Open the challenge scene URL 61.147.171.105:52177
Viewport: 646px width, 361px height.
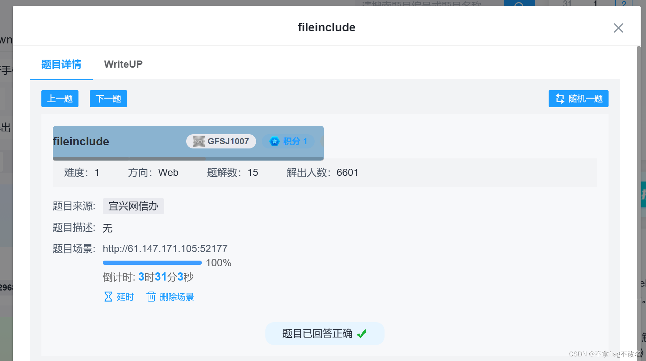pyautogui.click(x=165, y=248)
